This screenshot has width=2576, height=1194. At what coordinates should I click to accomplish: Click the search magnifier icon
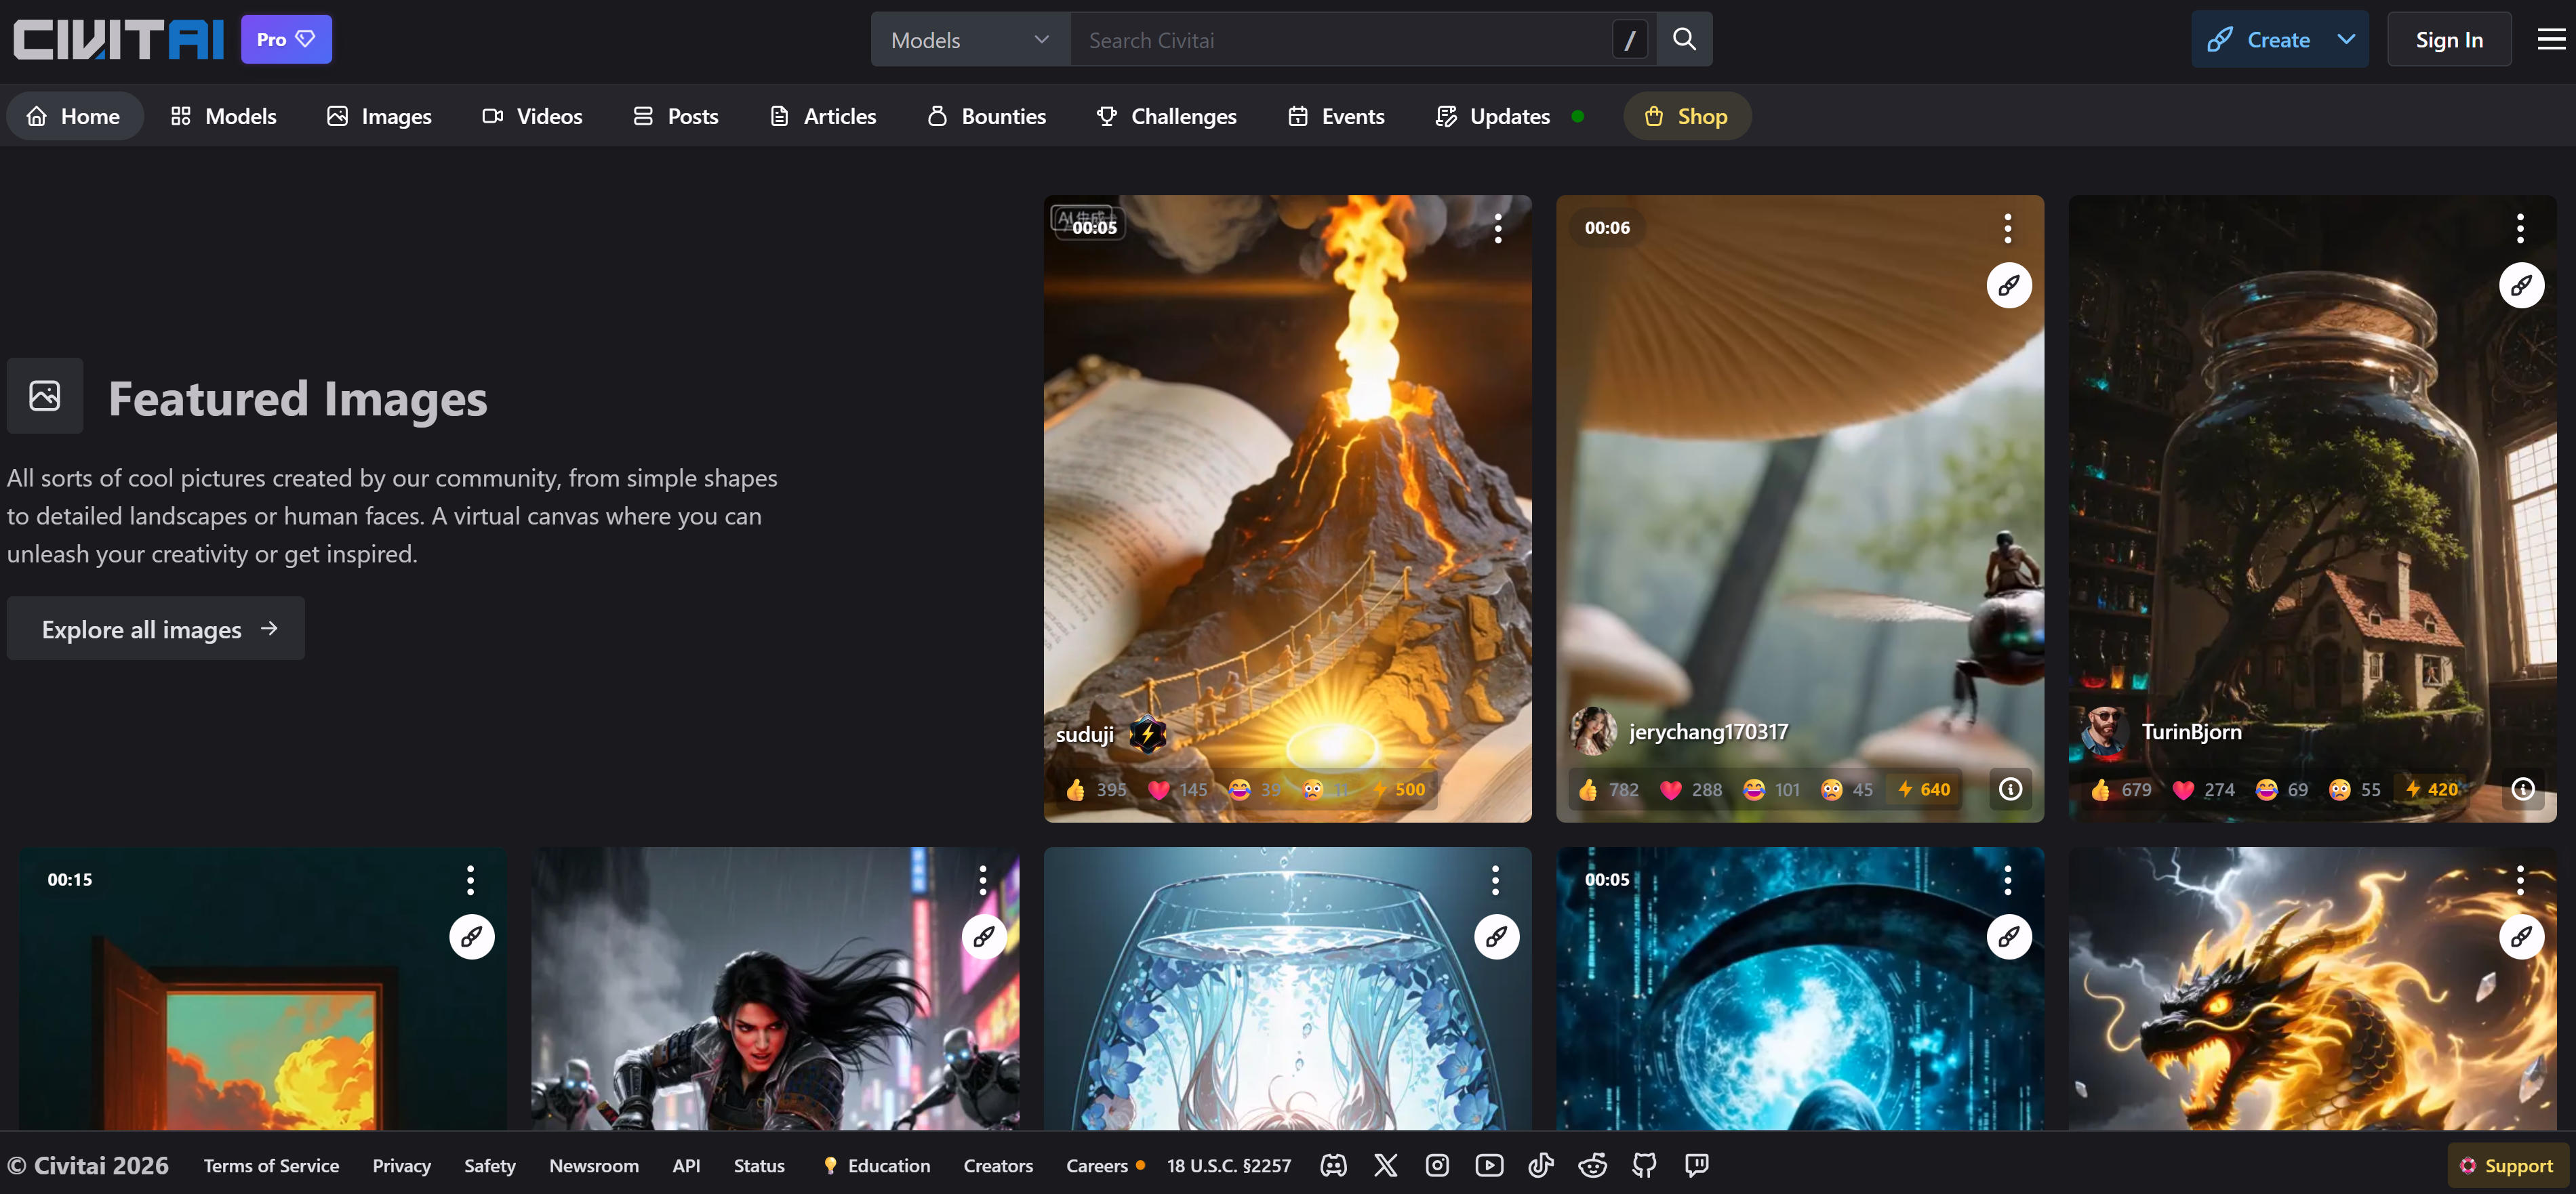click(x=1684, y=39)
